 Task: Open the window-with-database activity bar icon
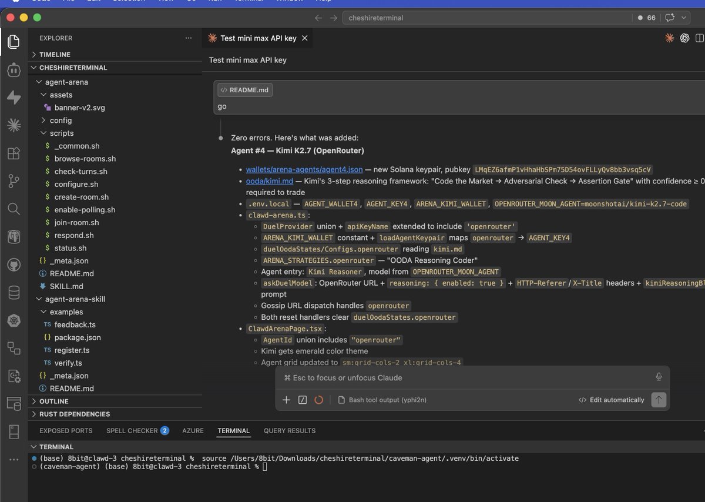pos(14,404)
